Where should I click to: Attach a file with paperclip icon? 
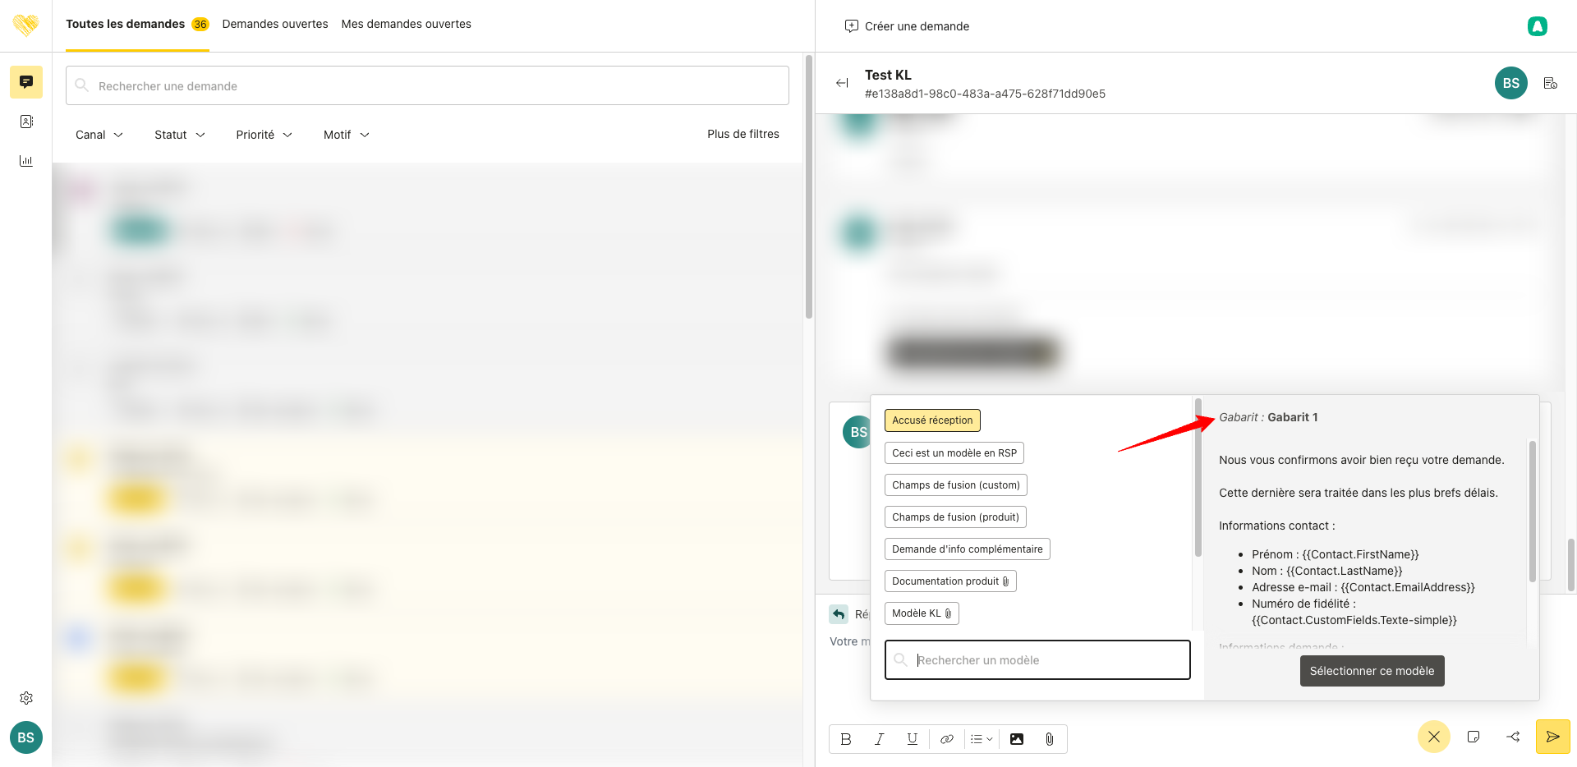pyautogui.click(x=1050, y=739)
